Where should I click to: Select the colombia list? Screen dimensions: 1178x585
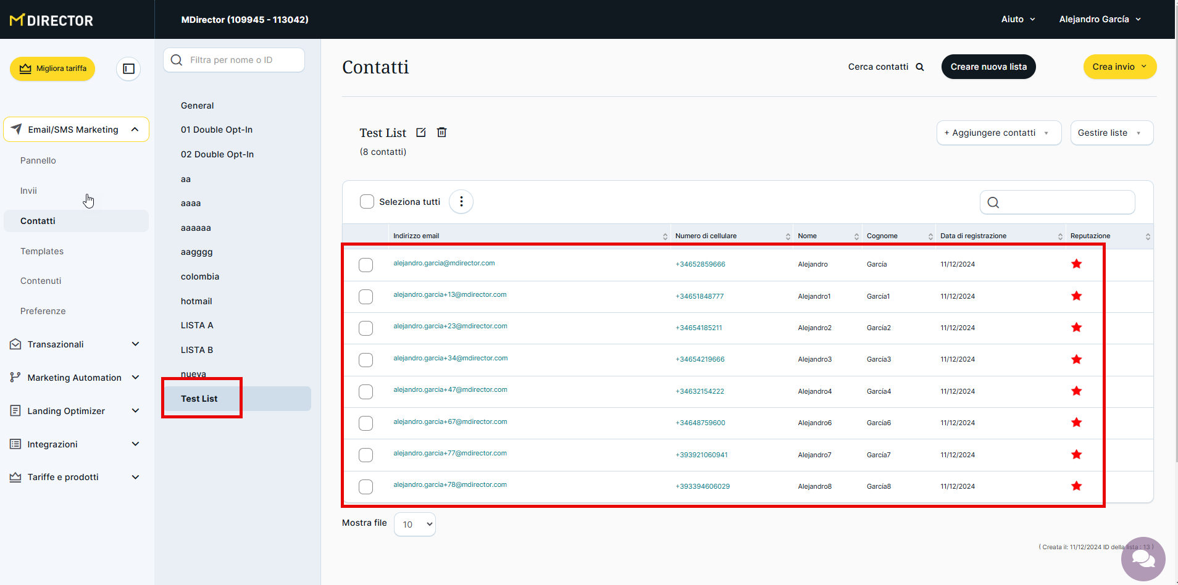(200, 276)
